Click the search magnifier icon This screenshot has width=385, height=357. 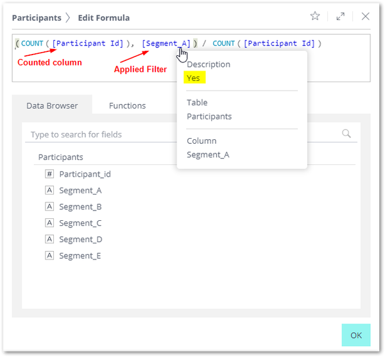[x=346, y=134]
